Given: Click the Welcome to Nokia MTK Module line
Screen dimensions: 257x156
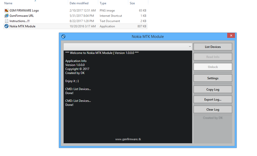Looking at the screenshot, I should point(102,53).
